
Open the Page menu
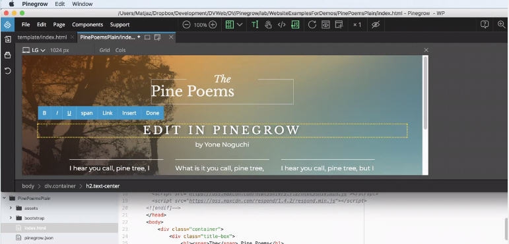(59, 24)
